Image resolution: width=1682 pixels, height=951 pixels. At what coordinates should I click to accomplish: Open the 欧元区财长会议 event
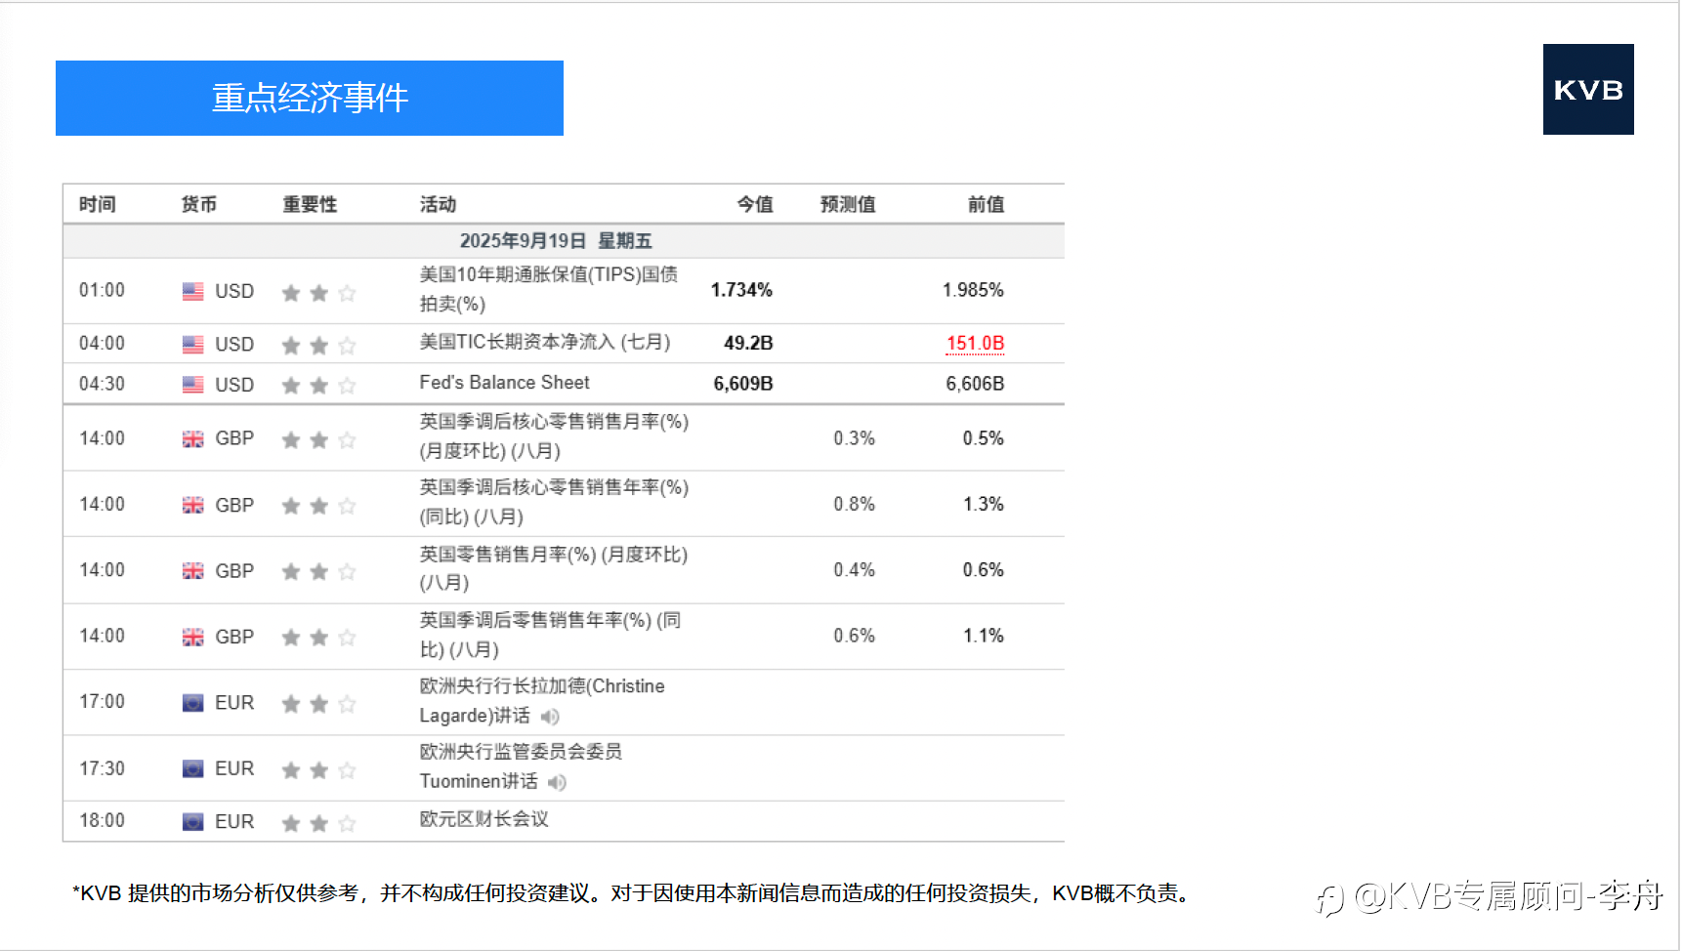coord(484,819)
